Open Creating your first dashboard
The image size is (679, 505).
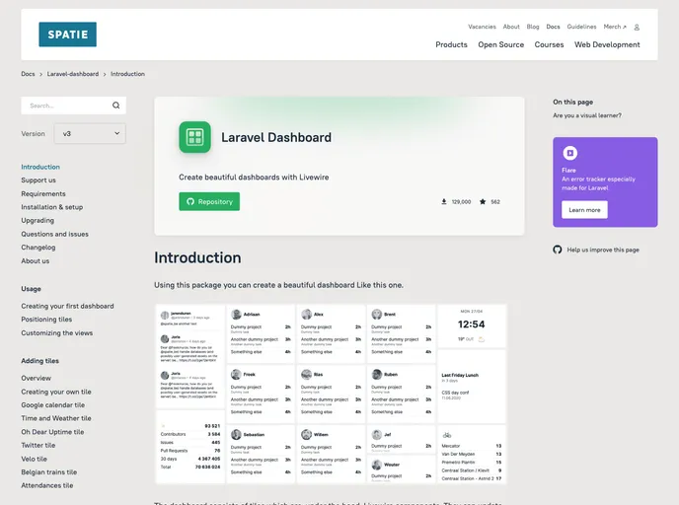[67, 306]
